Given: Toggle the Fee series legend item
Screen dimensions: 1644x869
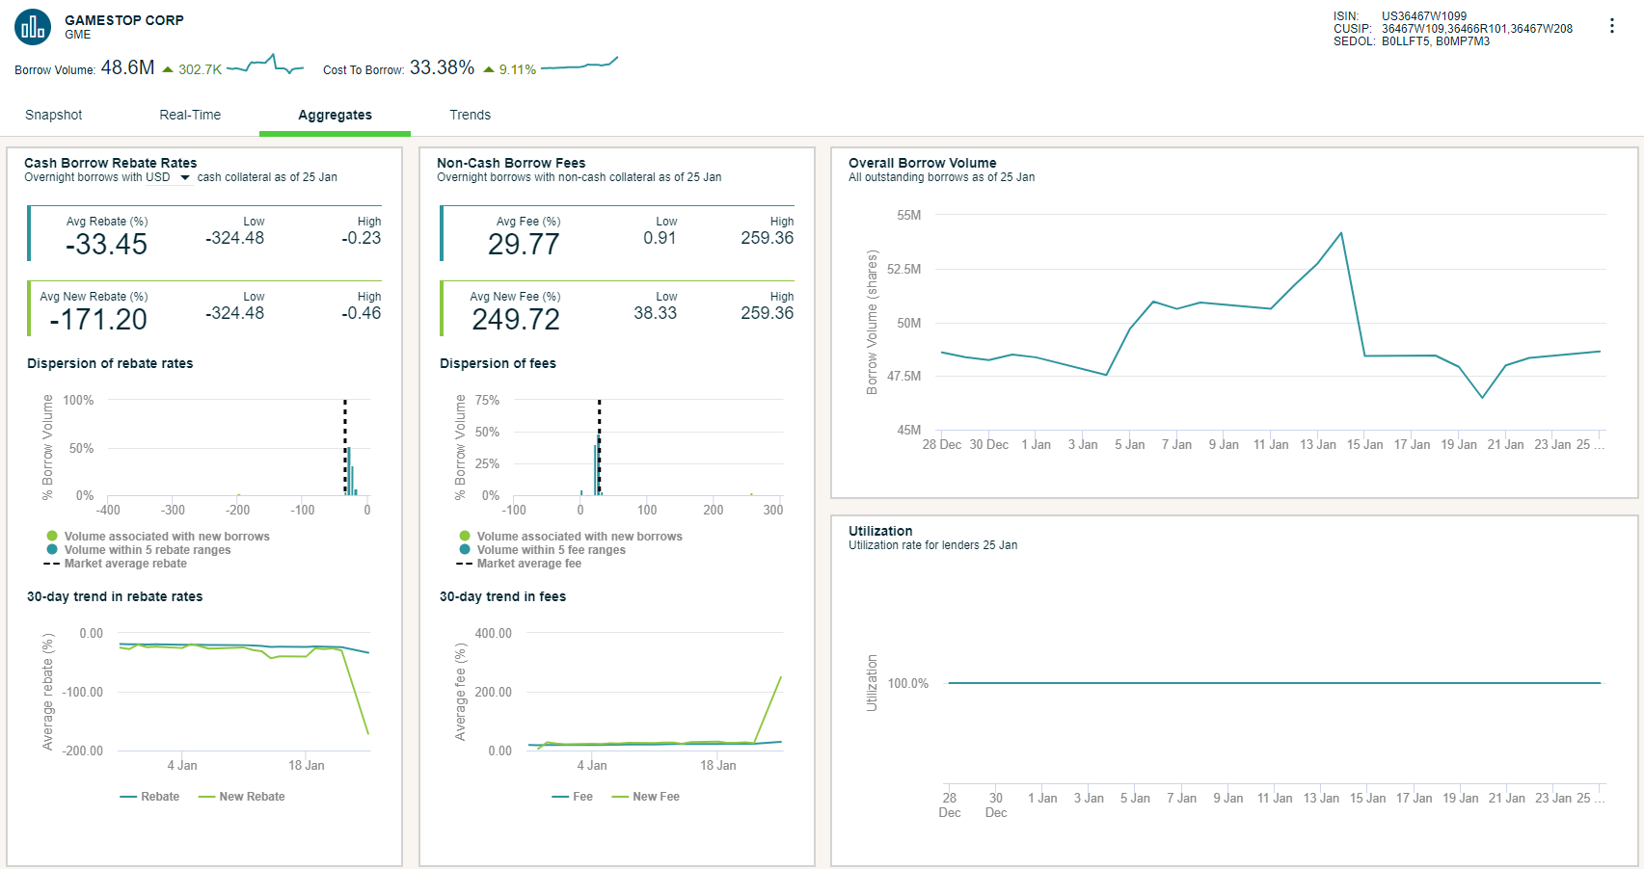Looking at the screenshot, I should point(573,797).
